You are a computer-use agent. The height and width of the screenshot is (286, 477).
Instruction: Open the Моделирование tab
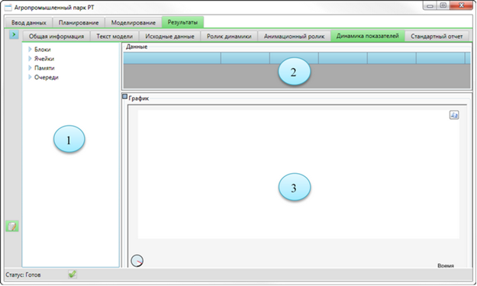[x=134, y=22]
